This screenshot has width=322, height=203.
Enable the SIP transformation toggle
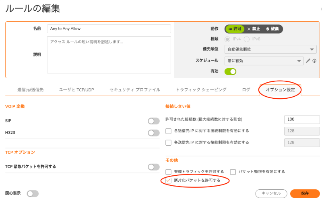tap(154, 121)
